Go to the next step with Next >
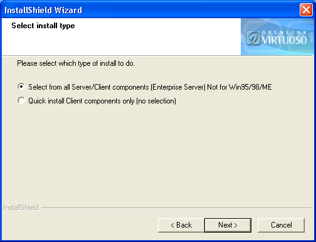Viewport: 316px width, 242px height. 228,225
